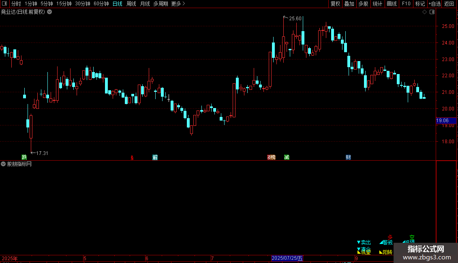The image size is (458, 263).
Task: Click the blue 财 event marker
Action: pos(348,157)
